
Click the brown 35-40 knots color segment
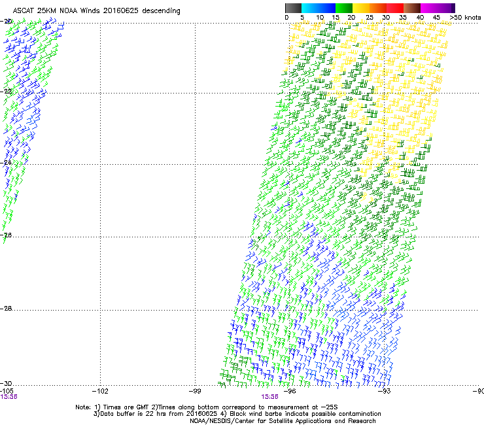412,8
